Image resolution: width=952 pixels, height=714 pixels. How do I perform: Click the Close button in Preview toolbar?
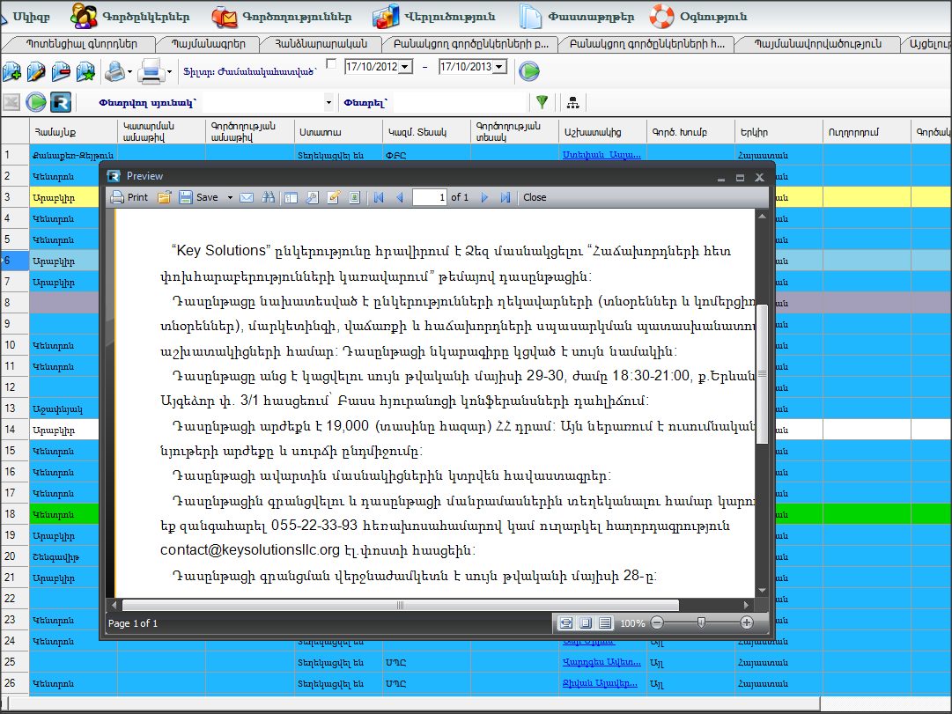535,197
